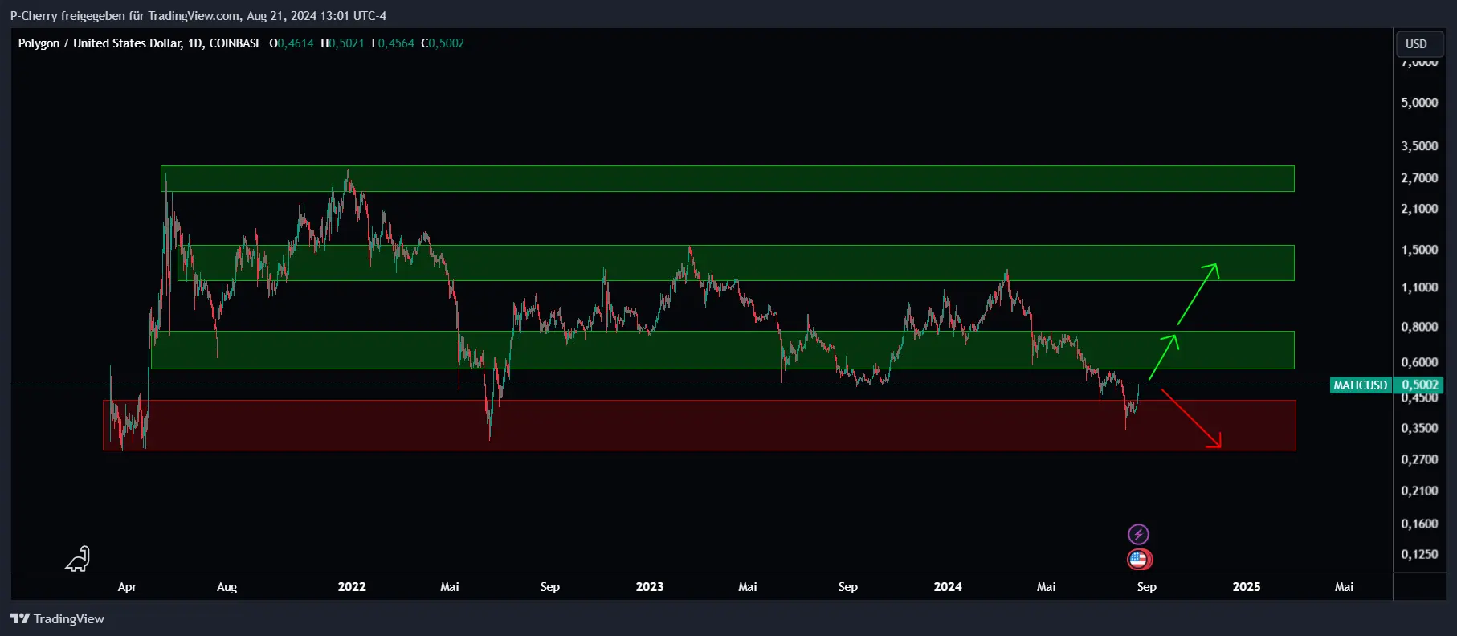The width and height of the screenshot is (1457, 636).
Task: Click the open value O0,4614
Action: [x=292, y=43]
